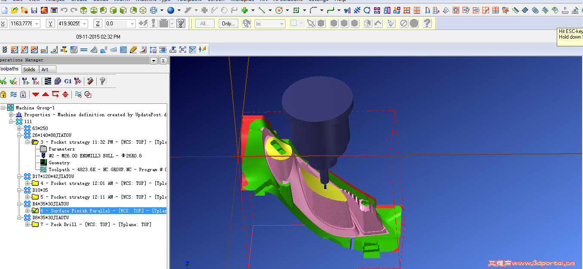Undo the last action with the undo arrow
This screenshot has height=269, width=583.
64,10
